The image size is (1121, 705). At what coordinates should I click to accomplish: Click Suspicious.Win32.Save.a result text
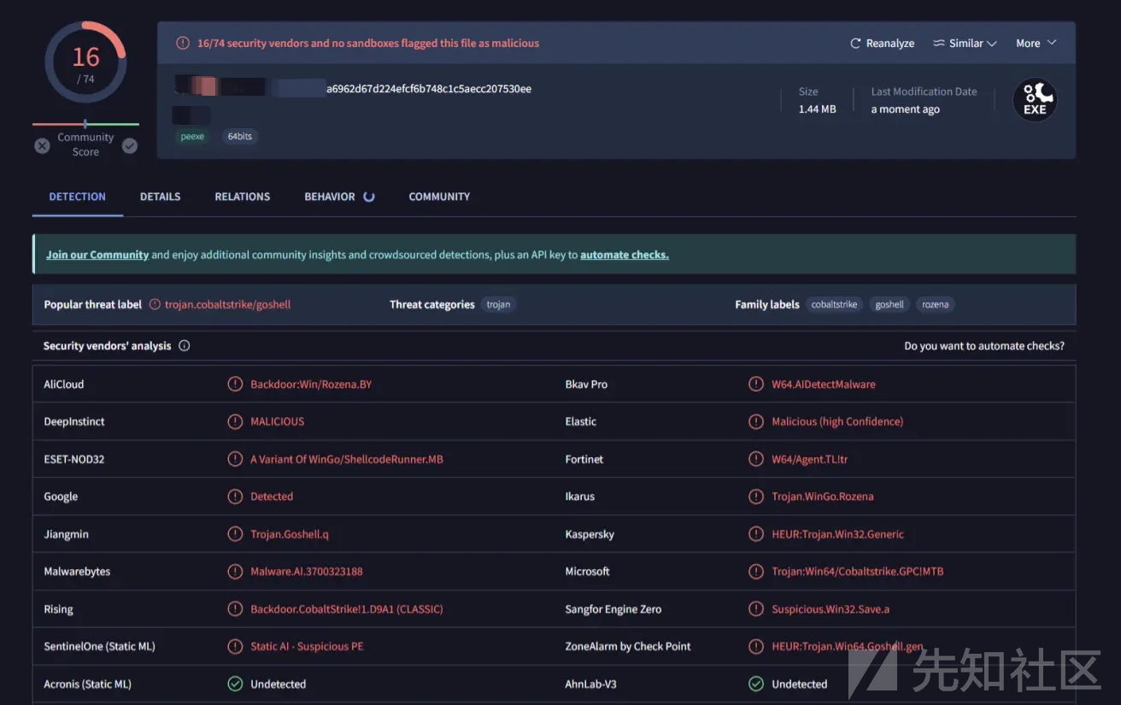830,609
